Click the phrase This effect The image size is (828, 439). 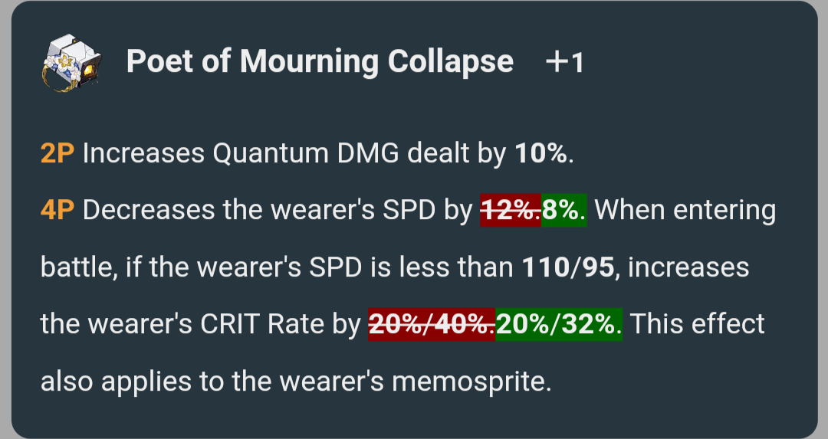pyautogui.click(x=698, y=325)
